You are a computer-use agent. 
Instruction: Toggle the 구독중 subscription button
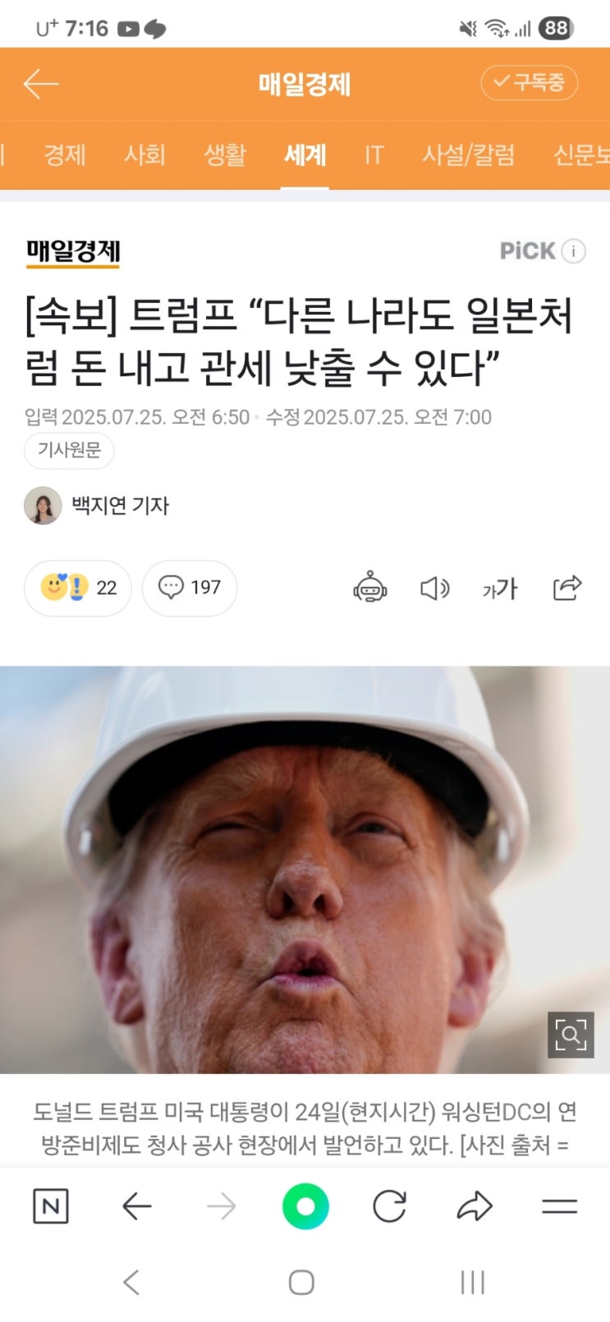(530, 82)
